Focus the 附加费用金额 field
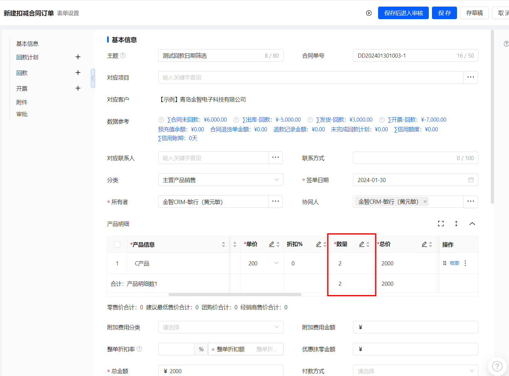Viewport: 509px width, 376px height. (x=415, y=327)
